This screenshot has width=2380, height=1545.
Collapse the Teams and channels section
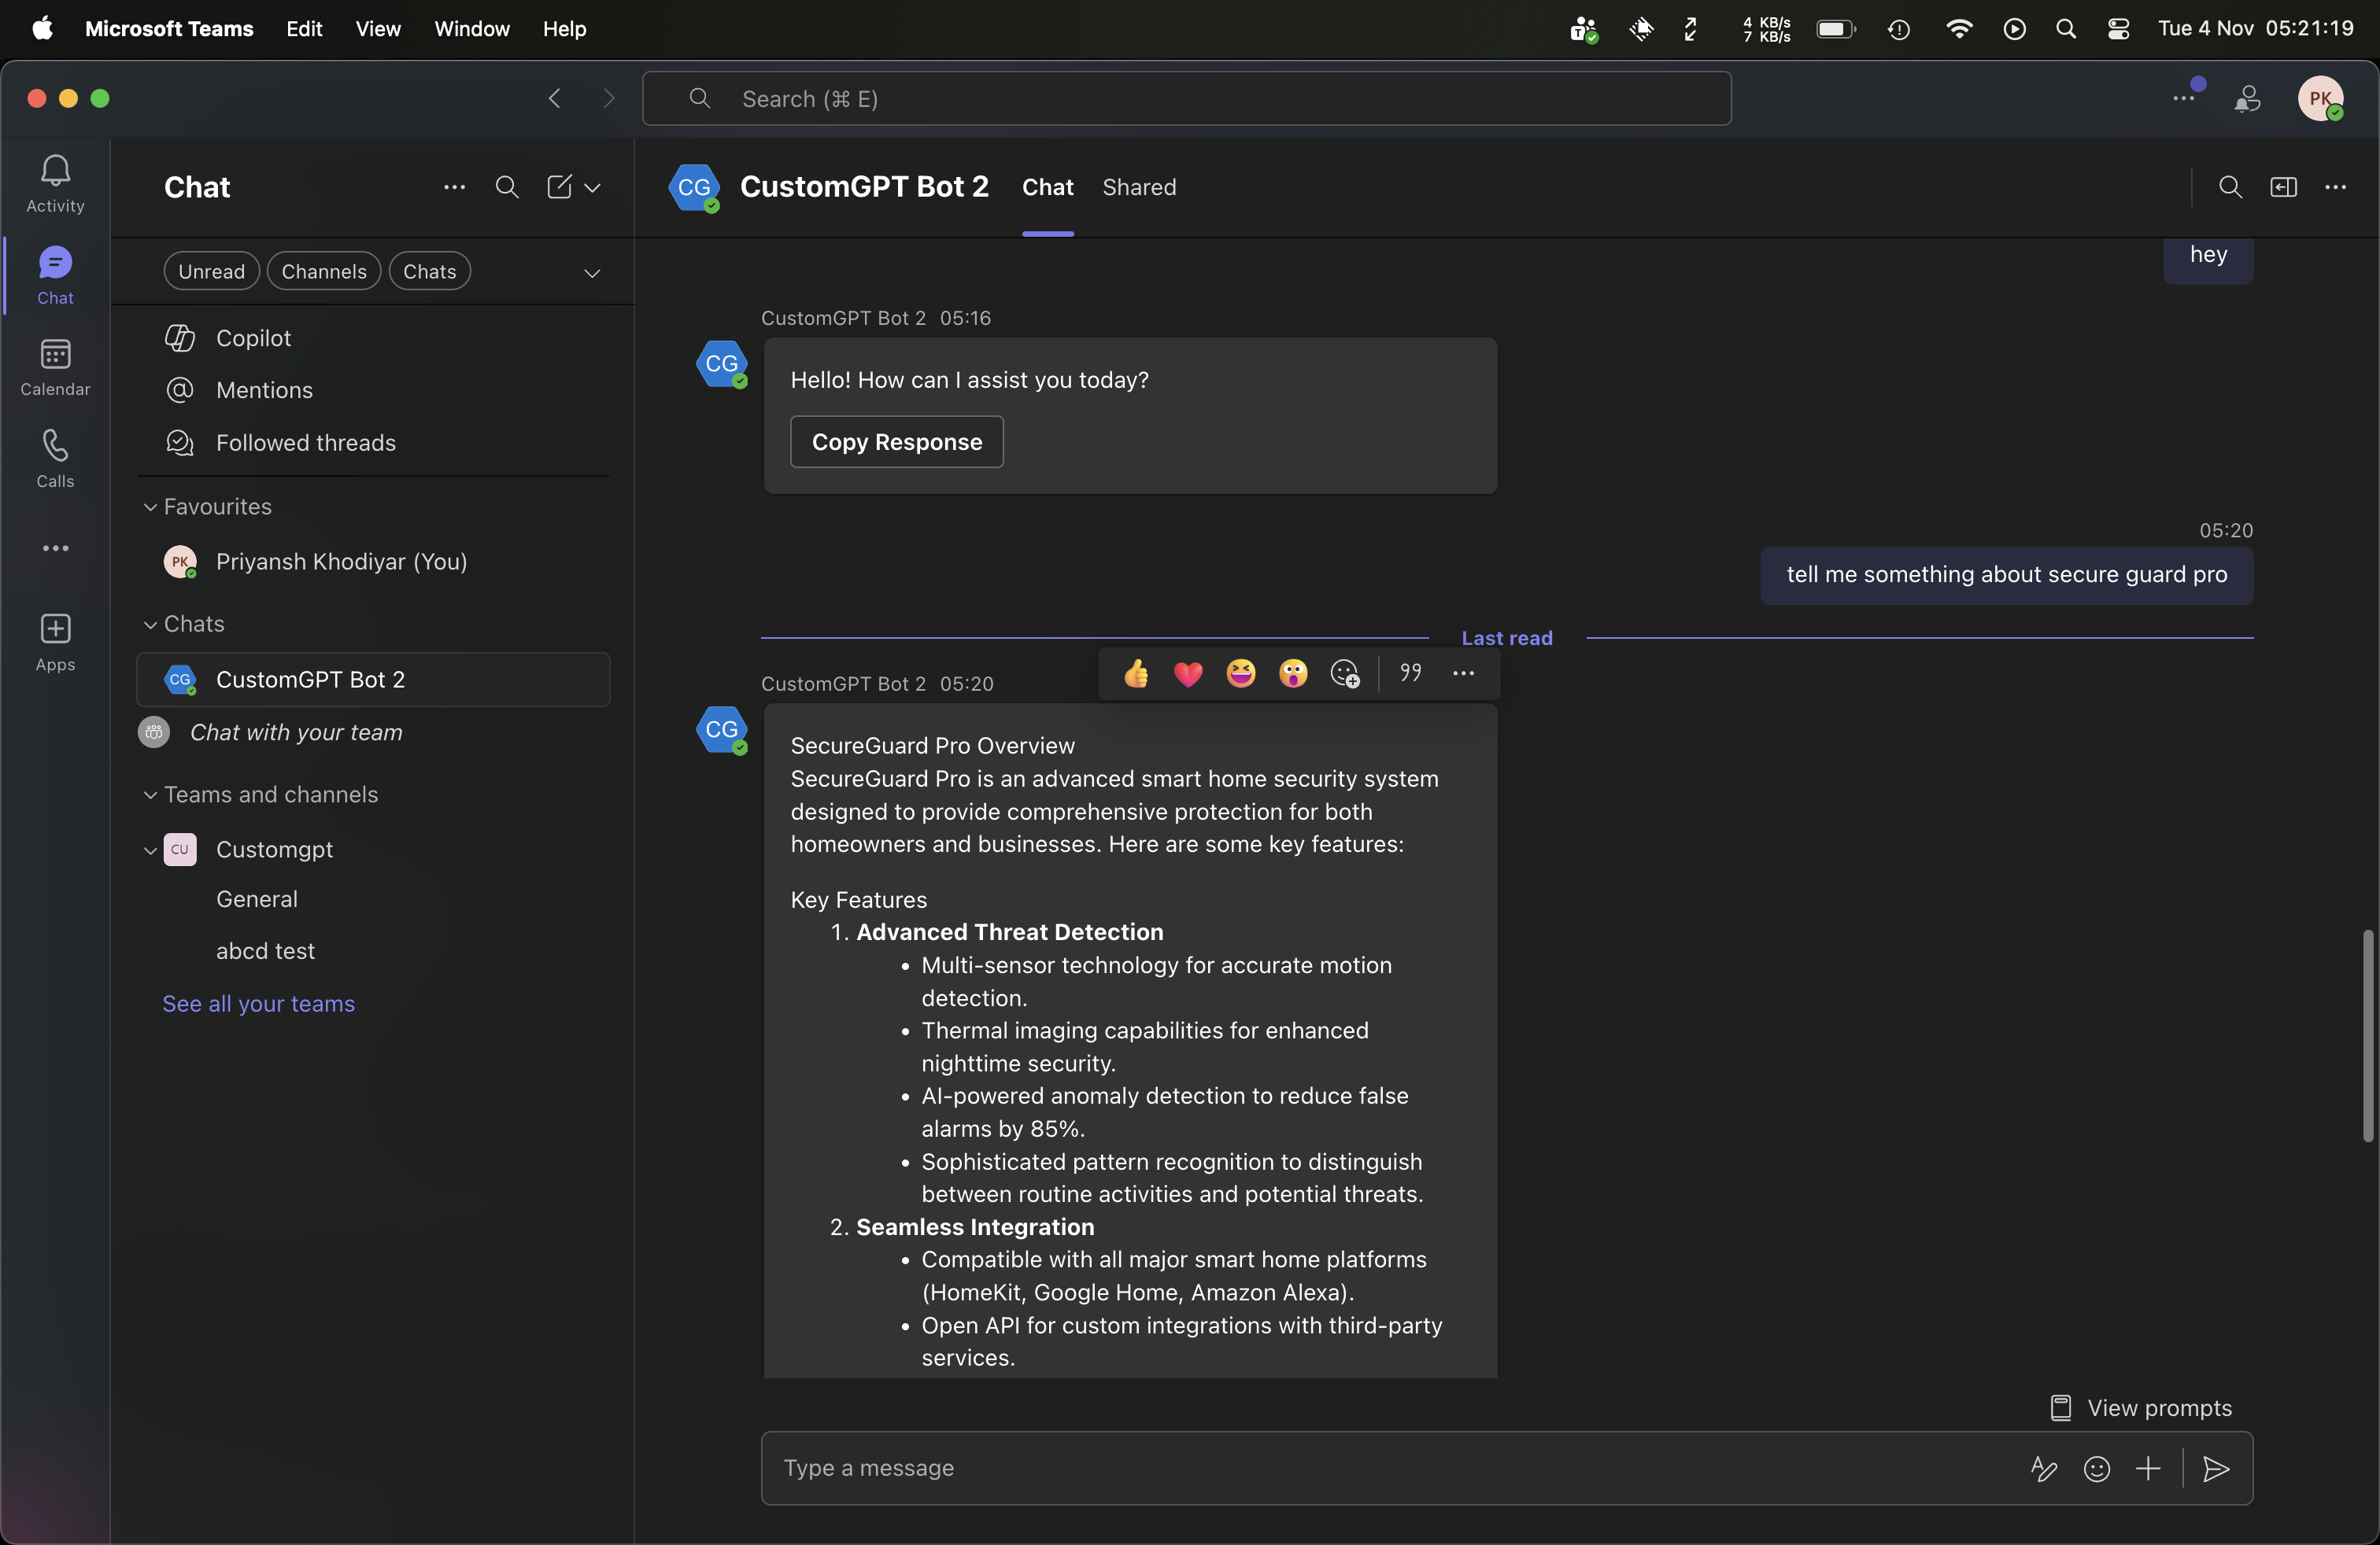(x=150, y=795)
